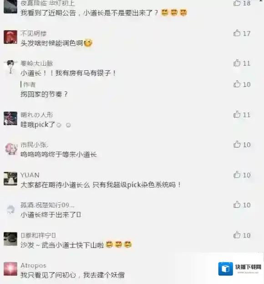Like the 沙发 武当小道士 comment
This screenshot has width=264, height=284.
click(237, 235)
